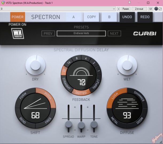Select the 32 note division segment
Screen dimensions: 163x144
click(64, 71)
